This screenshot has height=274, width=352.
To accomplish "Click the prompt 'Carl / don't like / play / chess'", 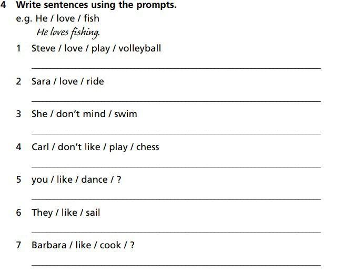I will click(x=95, y=147).
